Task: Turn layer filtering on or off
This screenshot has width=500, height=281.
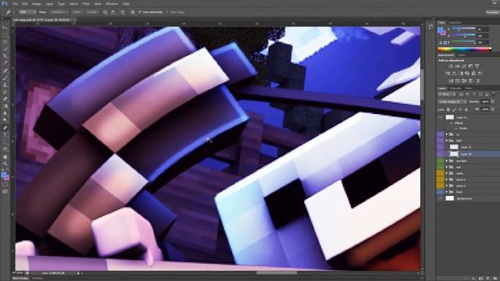Action: pyautogui.click(x=493, y=94)
